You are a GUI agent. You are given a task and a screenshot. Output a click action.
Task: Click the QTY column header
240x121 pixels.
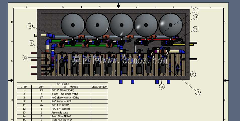pos(41,87)
